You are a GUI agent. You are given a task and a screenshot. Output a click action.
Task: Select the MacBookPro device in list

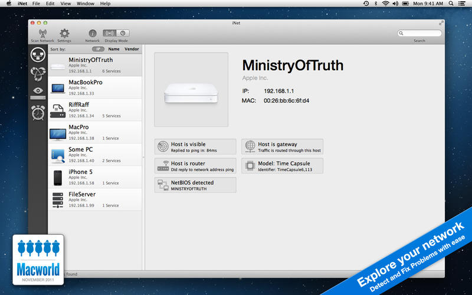(95, 87)
